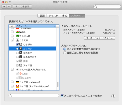Open help with the question mark button

click(x=113, y=96)
